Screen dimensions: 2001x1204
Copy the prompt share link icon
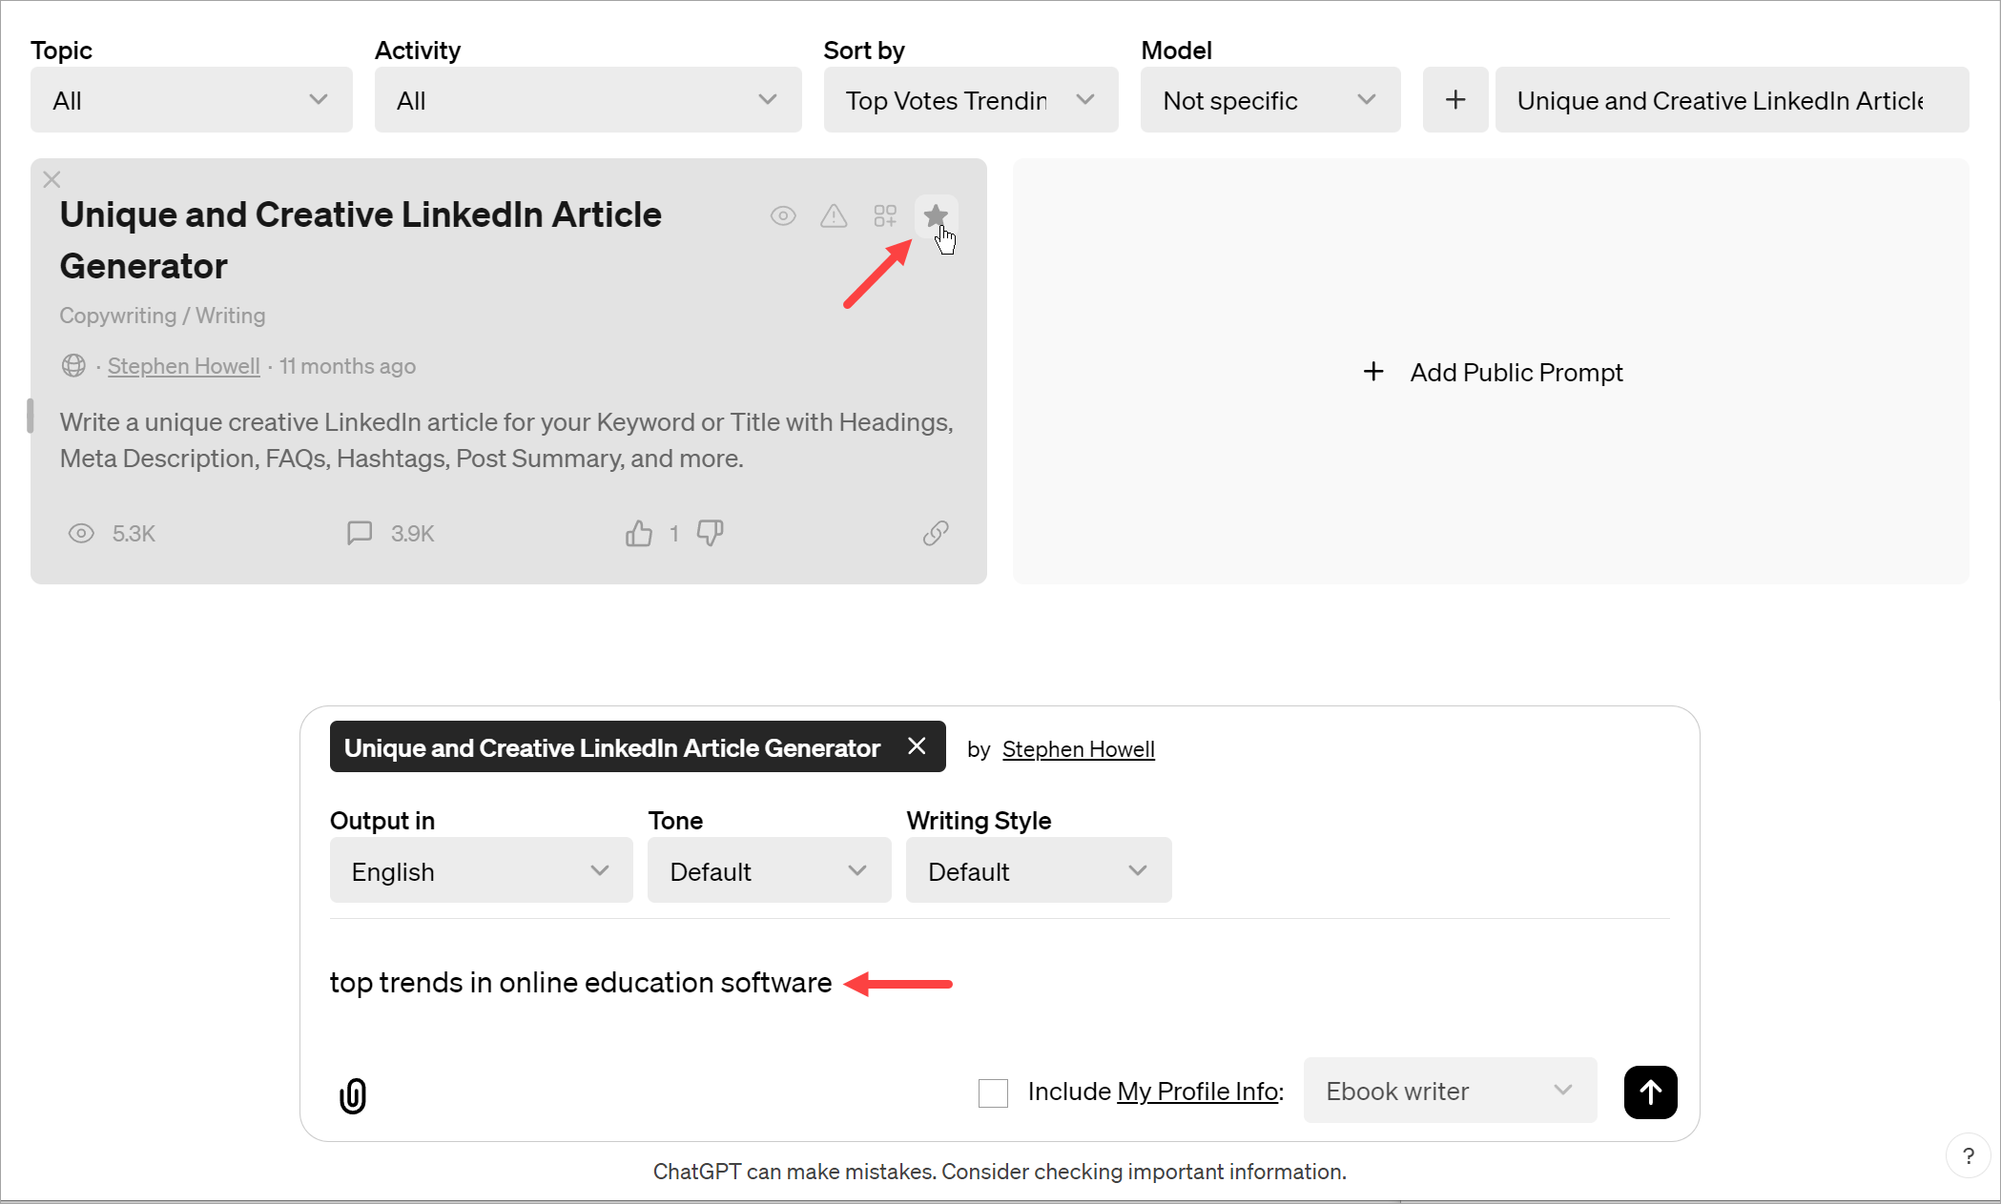tap(936, 533)
